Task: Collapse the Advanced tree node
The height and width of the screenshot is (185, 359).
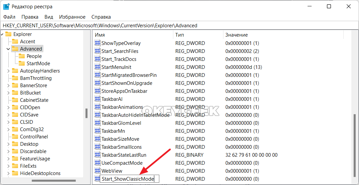Action: tap(8, 49)
